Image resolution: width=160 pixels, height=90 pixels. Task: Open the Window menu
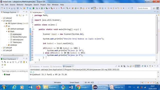55,5
